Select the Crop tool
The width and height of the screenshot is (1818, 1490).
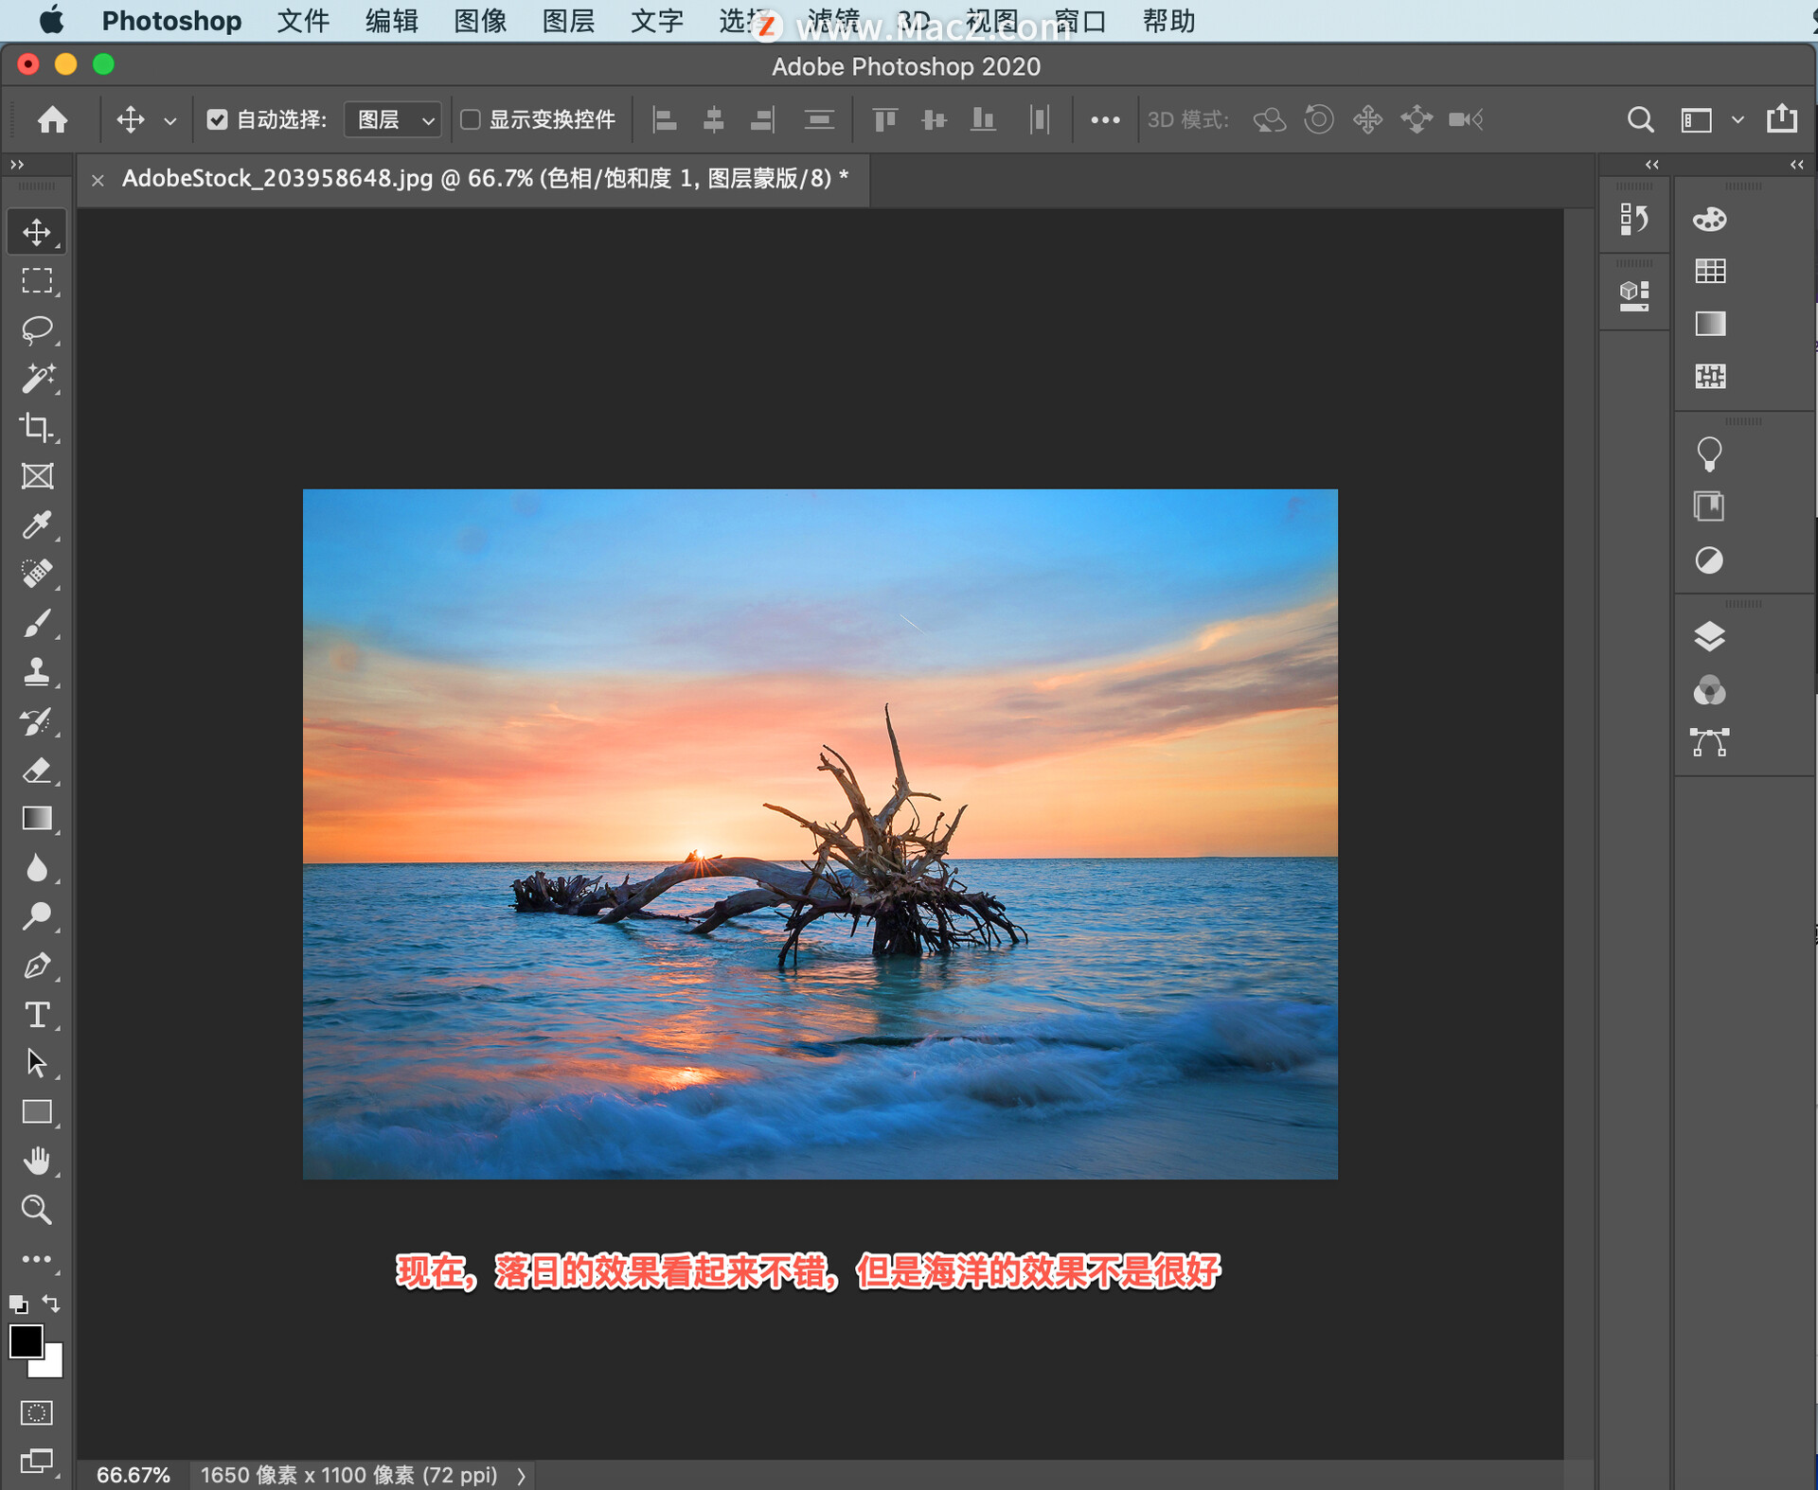point(37,427)
